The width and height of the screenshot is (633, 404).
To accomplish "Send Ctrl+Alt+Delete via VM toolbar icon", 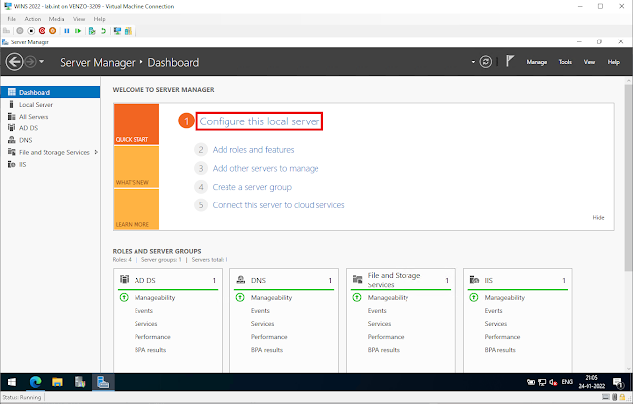I will pyautogui.click(x=6, y=31).
